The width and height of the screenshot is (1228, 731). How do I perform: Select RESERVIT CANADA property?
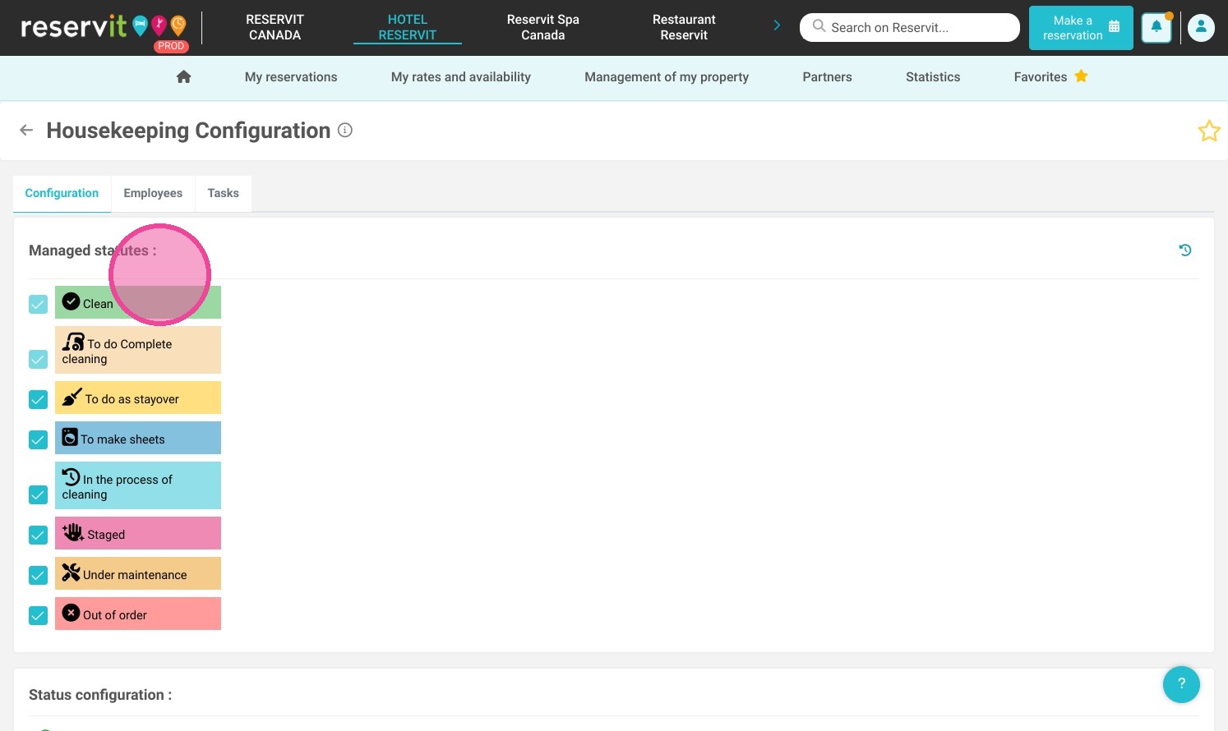click(275, 27)
